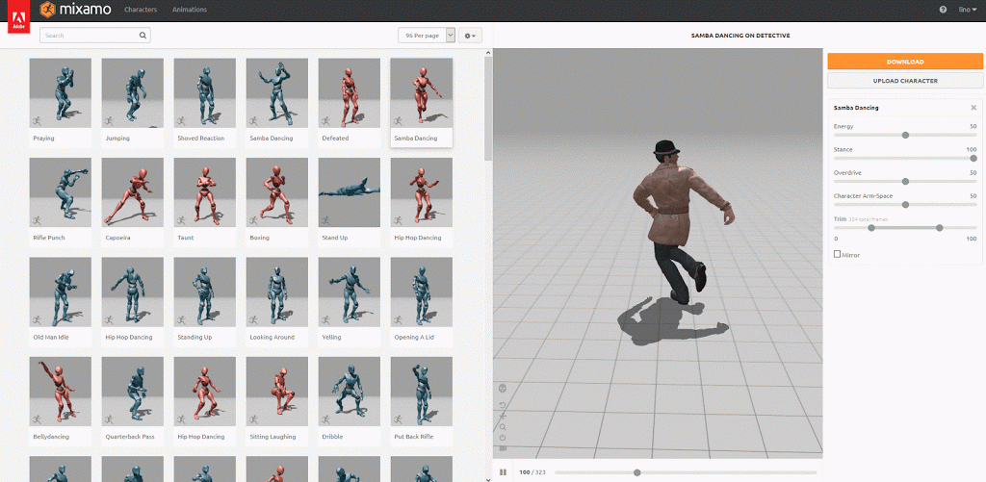Click running-man icon on Bellydancing thumbnail

[37, 419]
